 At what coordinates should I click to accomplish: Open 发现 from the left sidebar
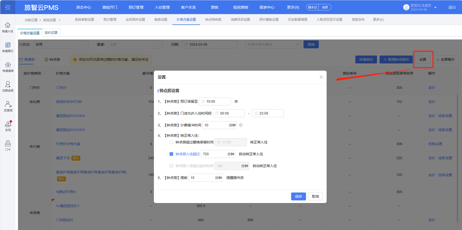(x=8, y=126)
